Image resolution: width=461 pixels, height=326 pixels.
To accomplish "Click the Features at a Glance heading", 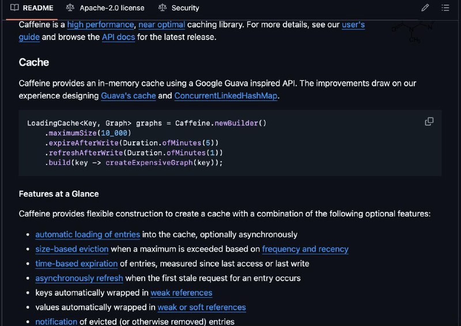I will coord(59,194).
